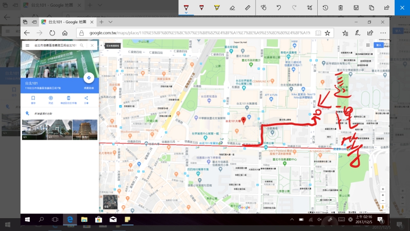Open pen options via chevron under ballpoint pen
Viewport: 410px width, 231px height.
[x=186, y=12]
